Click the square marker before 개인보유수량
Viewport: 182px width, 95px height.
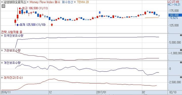(x=2, y=63)
